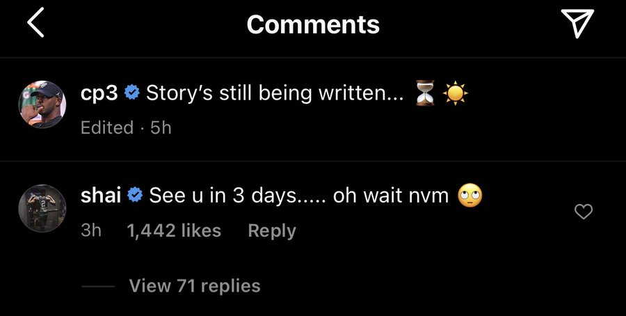Image resolution: width=626 pixels, height=316 pixels.
Task: Tap shai's verified badge
Action: [136, 196]
